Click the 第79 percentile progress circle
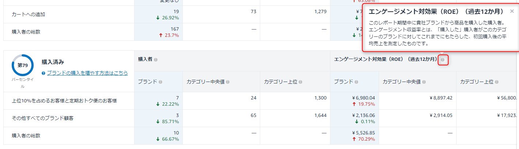Viewport: 519px width, 149px height. coord(23,65)
